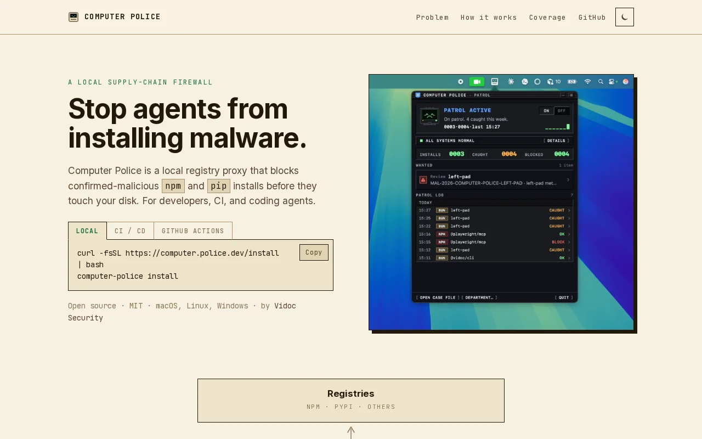Viewport: 702px width, 439px height.
Task: Click the BLOCKED 0004 counter
Action: click(x=547, y=154)
